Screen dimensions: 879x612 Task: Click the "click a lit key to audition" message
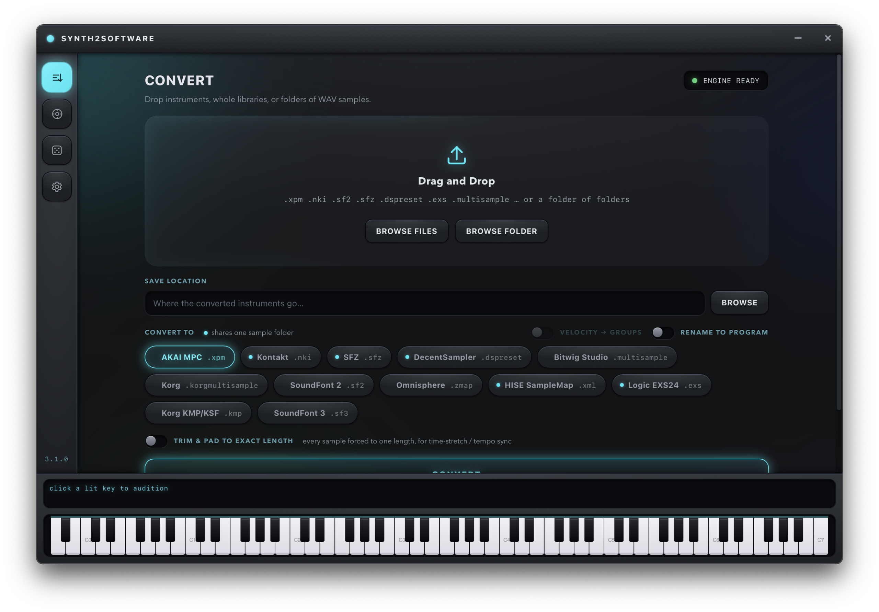tap(109, 489)
